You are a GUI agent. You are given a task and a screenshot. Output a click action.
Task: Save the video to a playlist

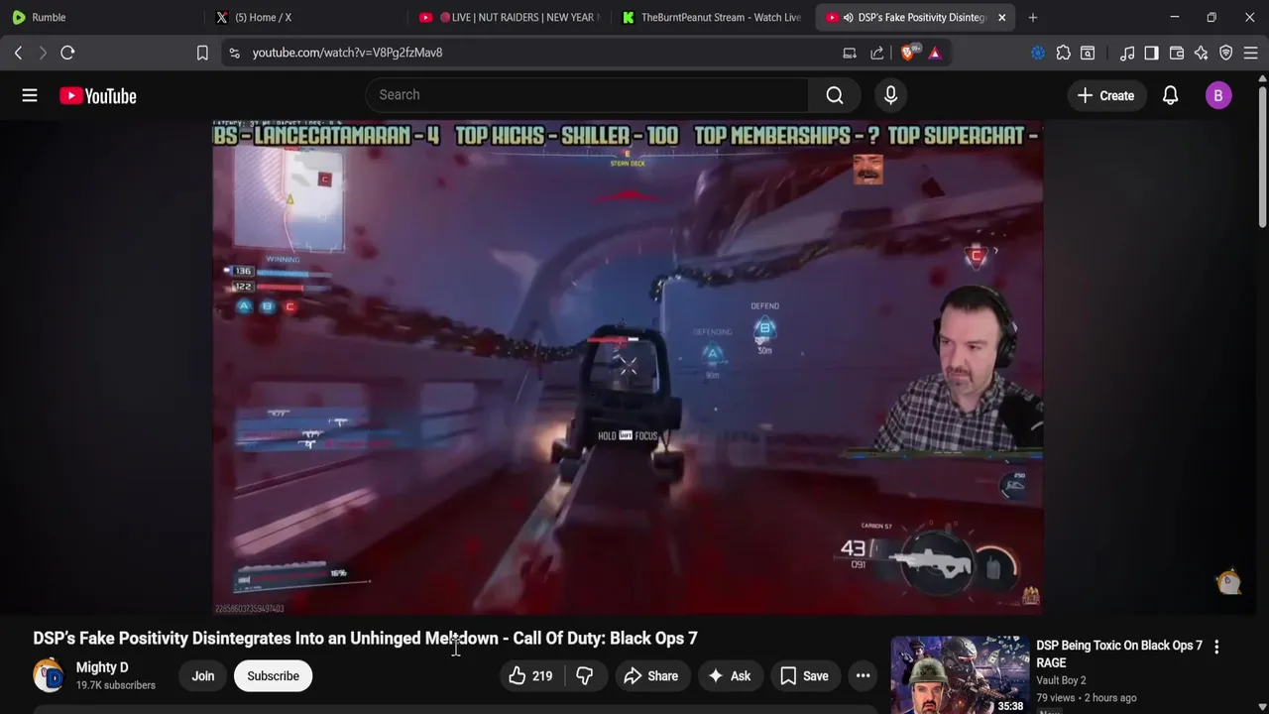804,676
